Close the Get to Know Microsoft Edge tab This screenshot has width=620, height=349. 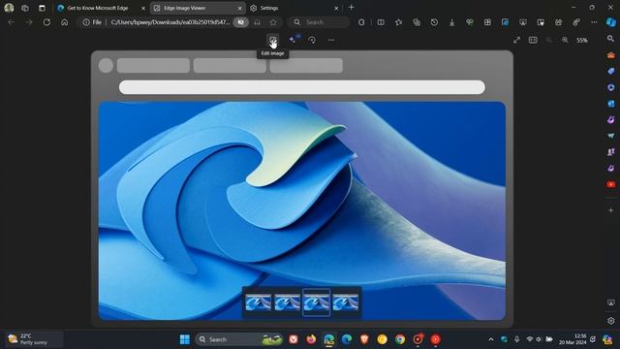(x=143, y=8)
